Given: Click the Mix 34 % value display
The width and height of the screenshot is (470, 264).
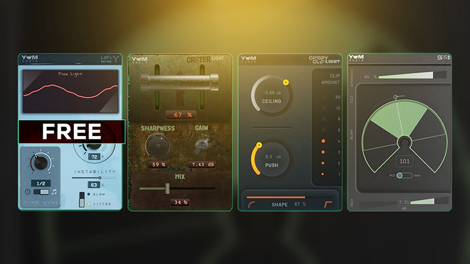Looking at the screenshot, I should [181, 203].
